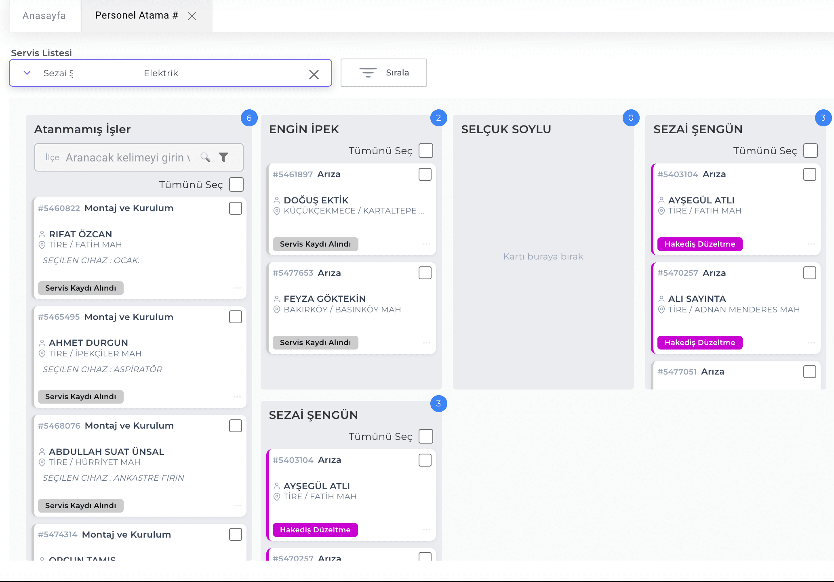Select job #5468076 checkbox
This screenshot has width=834, height=582.
[236, 426]
